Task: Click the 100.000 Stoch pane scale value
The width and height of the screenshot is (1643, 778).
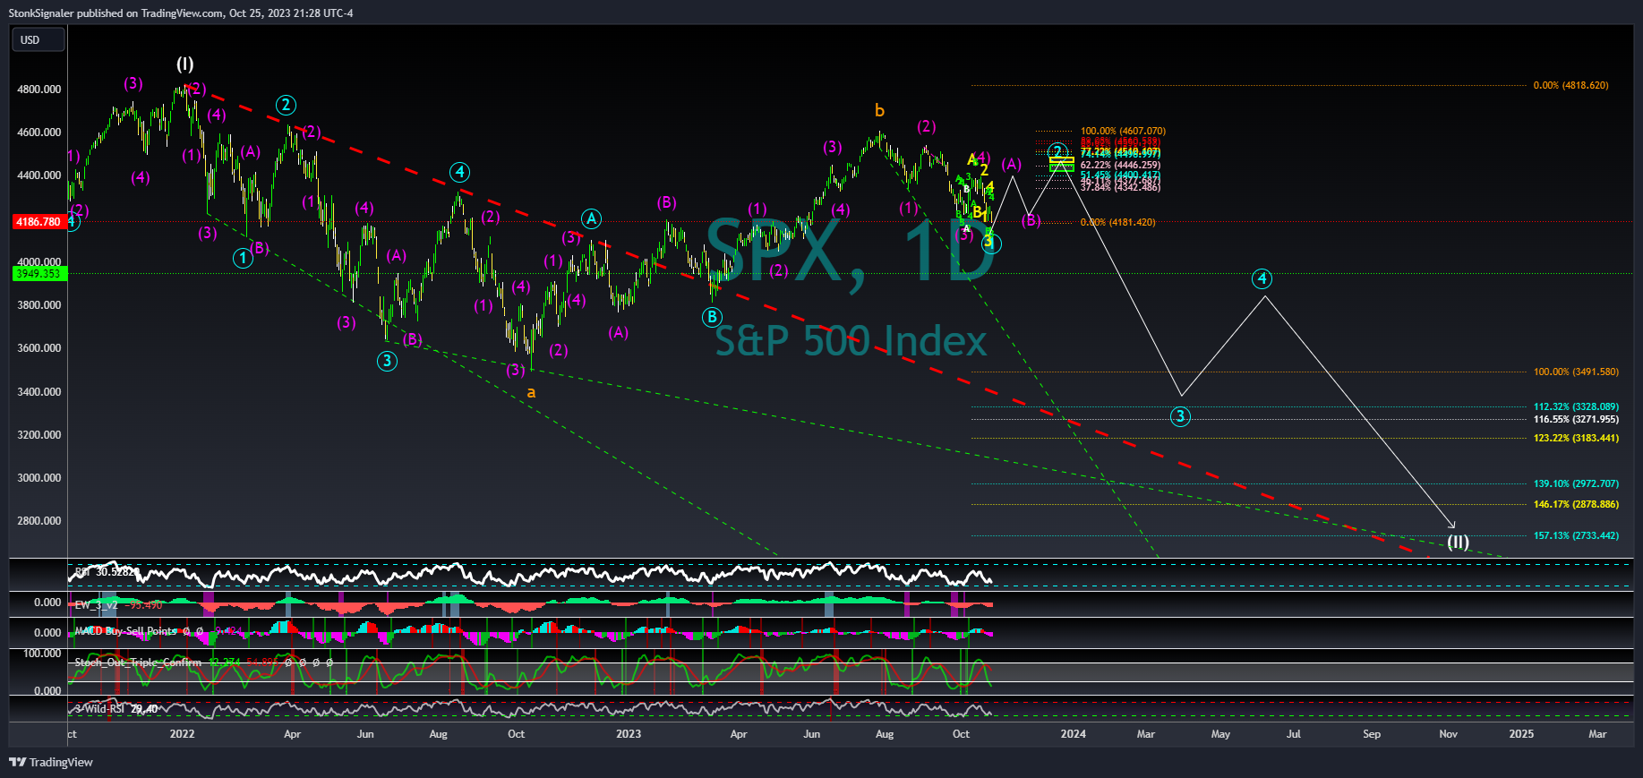Action: pos(42,654)
